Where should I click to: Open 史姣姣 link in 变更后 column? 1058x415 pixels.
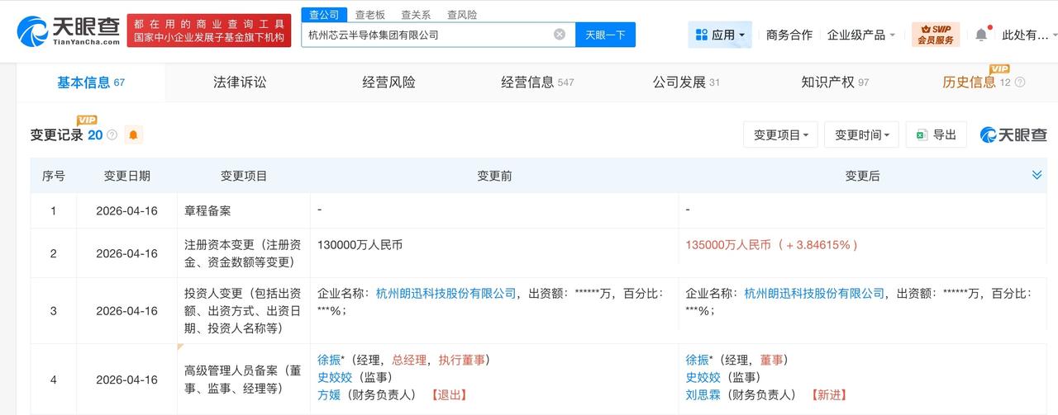pos(703,377)
